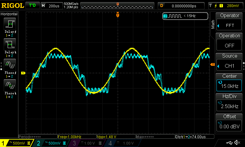
Task: Click the 1.20M pts memory depth text
Action: (x=71, y=7)
